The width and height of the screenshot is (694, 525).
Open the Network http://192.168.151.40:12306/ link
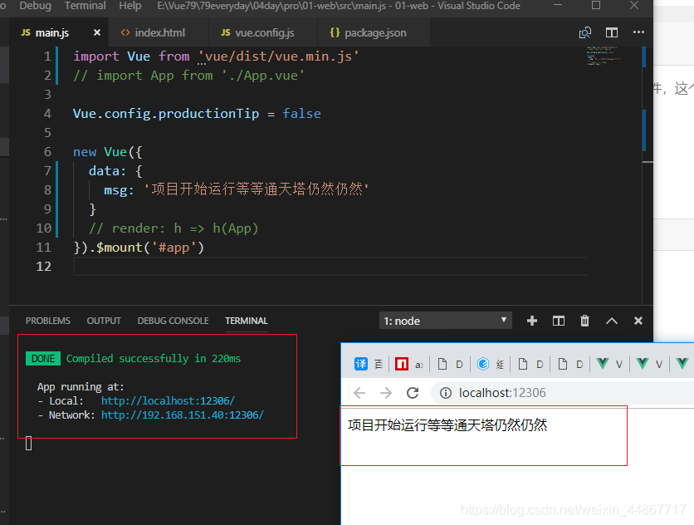pyautogui.click(x=183, y=415)
